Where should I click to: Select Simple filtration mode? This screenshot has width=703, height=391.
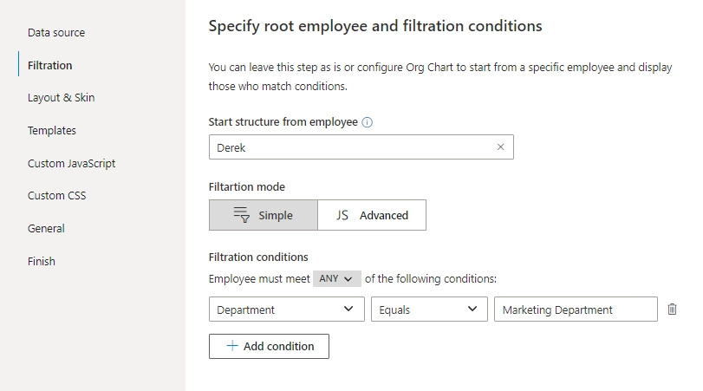[264, 215]
